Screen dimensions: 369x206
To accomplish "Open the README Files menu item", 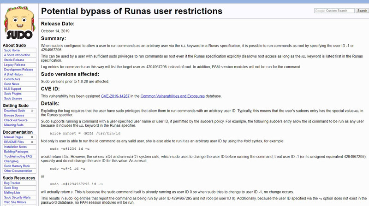I will (14, 142).
